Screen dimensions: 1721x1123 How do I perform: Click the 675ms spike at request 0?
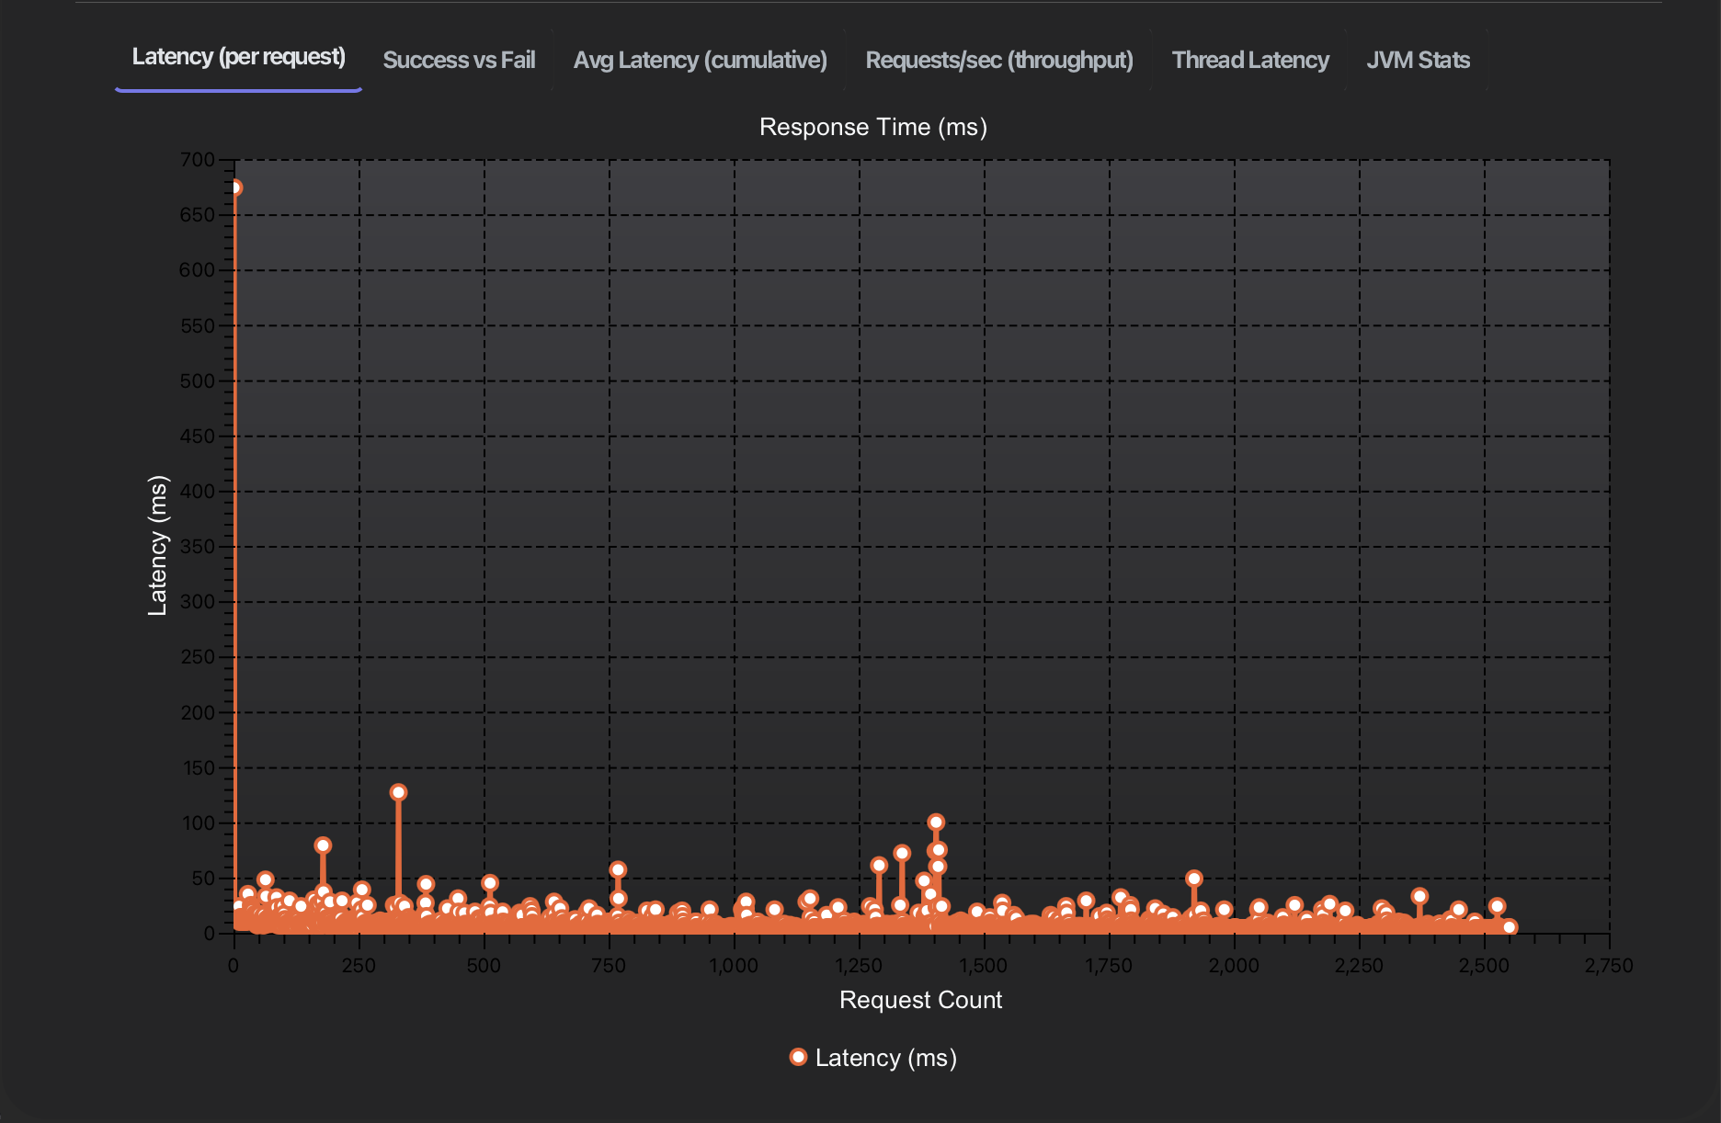point(235,188)
